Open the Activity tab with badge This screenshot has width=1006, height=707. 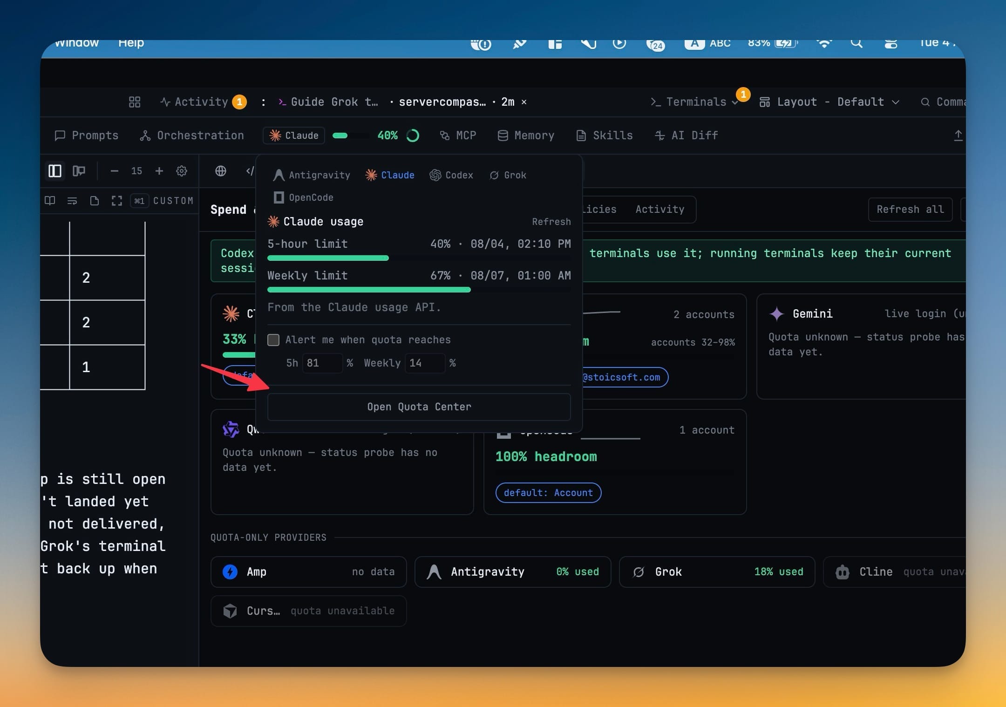[203, 102]
